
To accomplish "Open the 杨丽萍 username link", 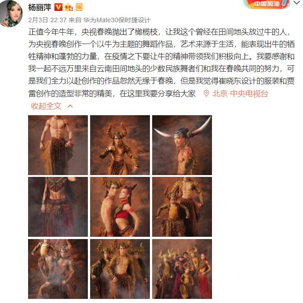I will coord(39,7).
